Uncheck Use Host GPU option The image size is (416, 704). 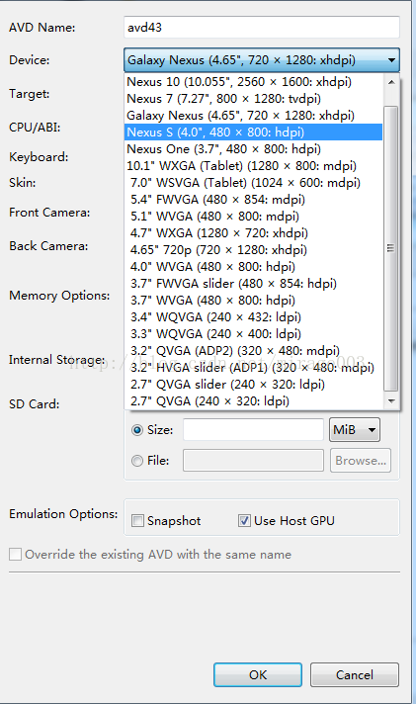point(244,521)
